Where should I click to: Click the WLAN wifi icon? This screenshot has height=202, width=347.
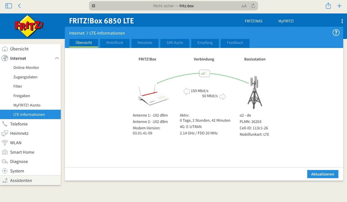[x=5, y=143]
